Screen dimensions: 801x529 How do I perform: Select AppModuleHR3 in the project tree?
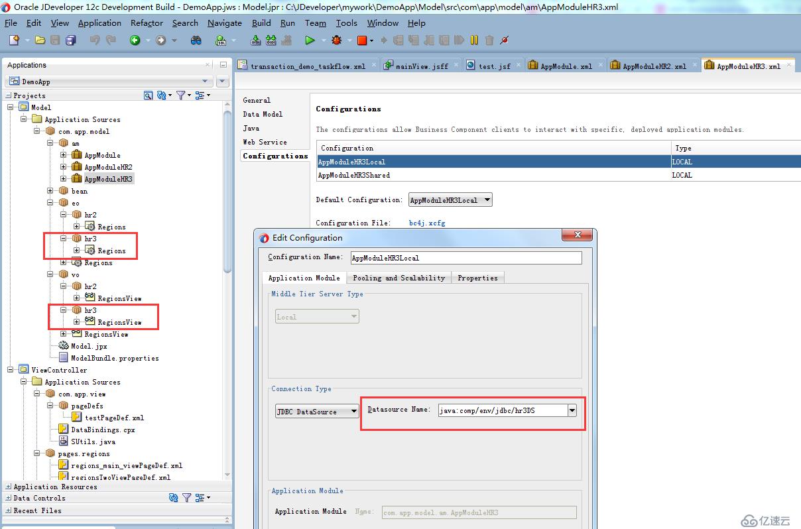click(x=108, y=179)
